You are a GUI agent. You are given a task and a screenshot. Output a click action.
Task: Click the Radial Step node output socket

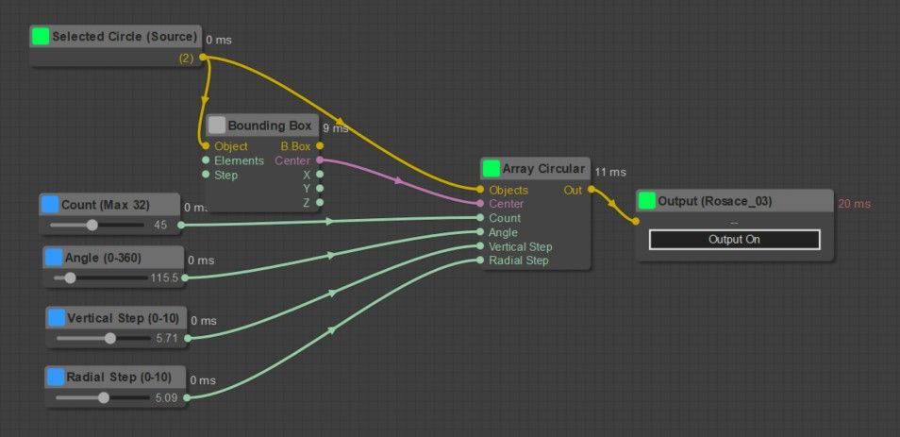pyautogui.click(x=186, y=397)
